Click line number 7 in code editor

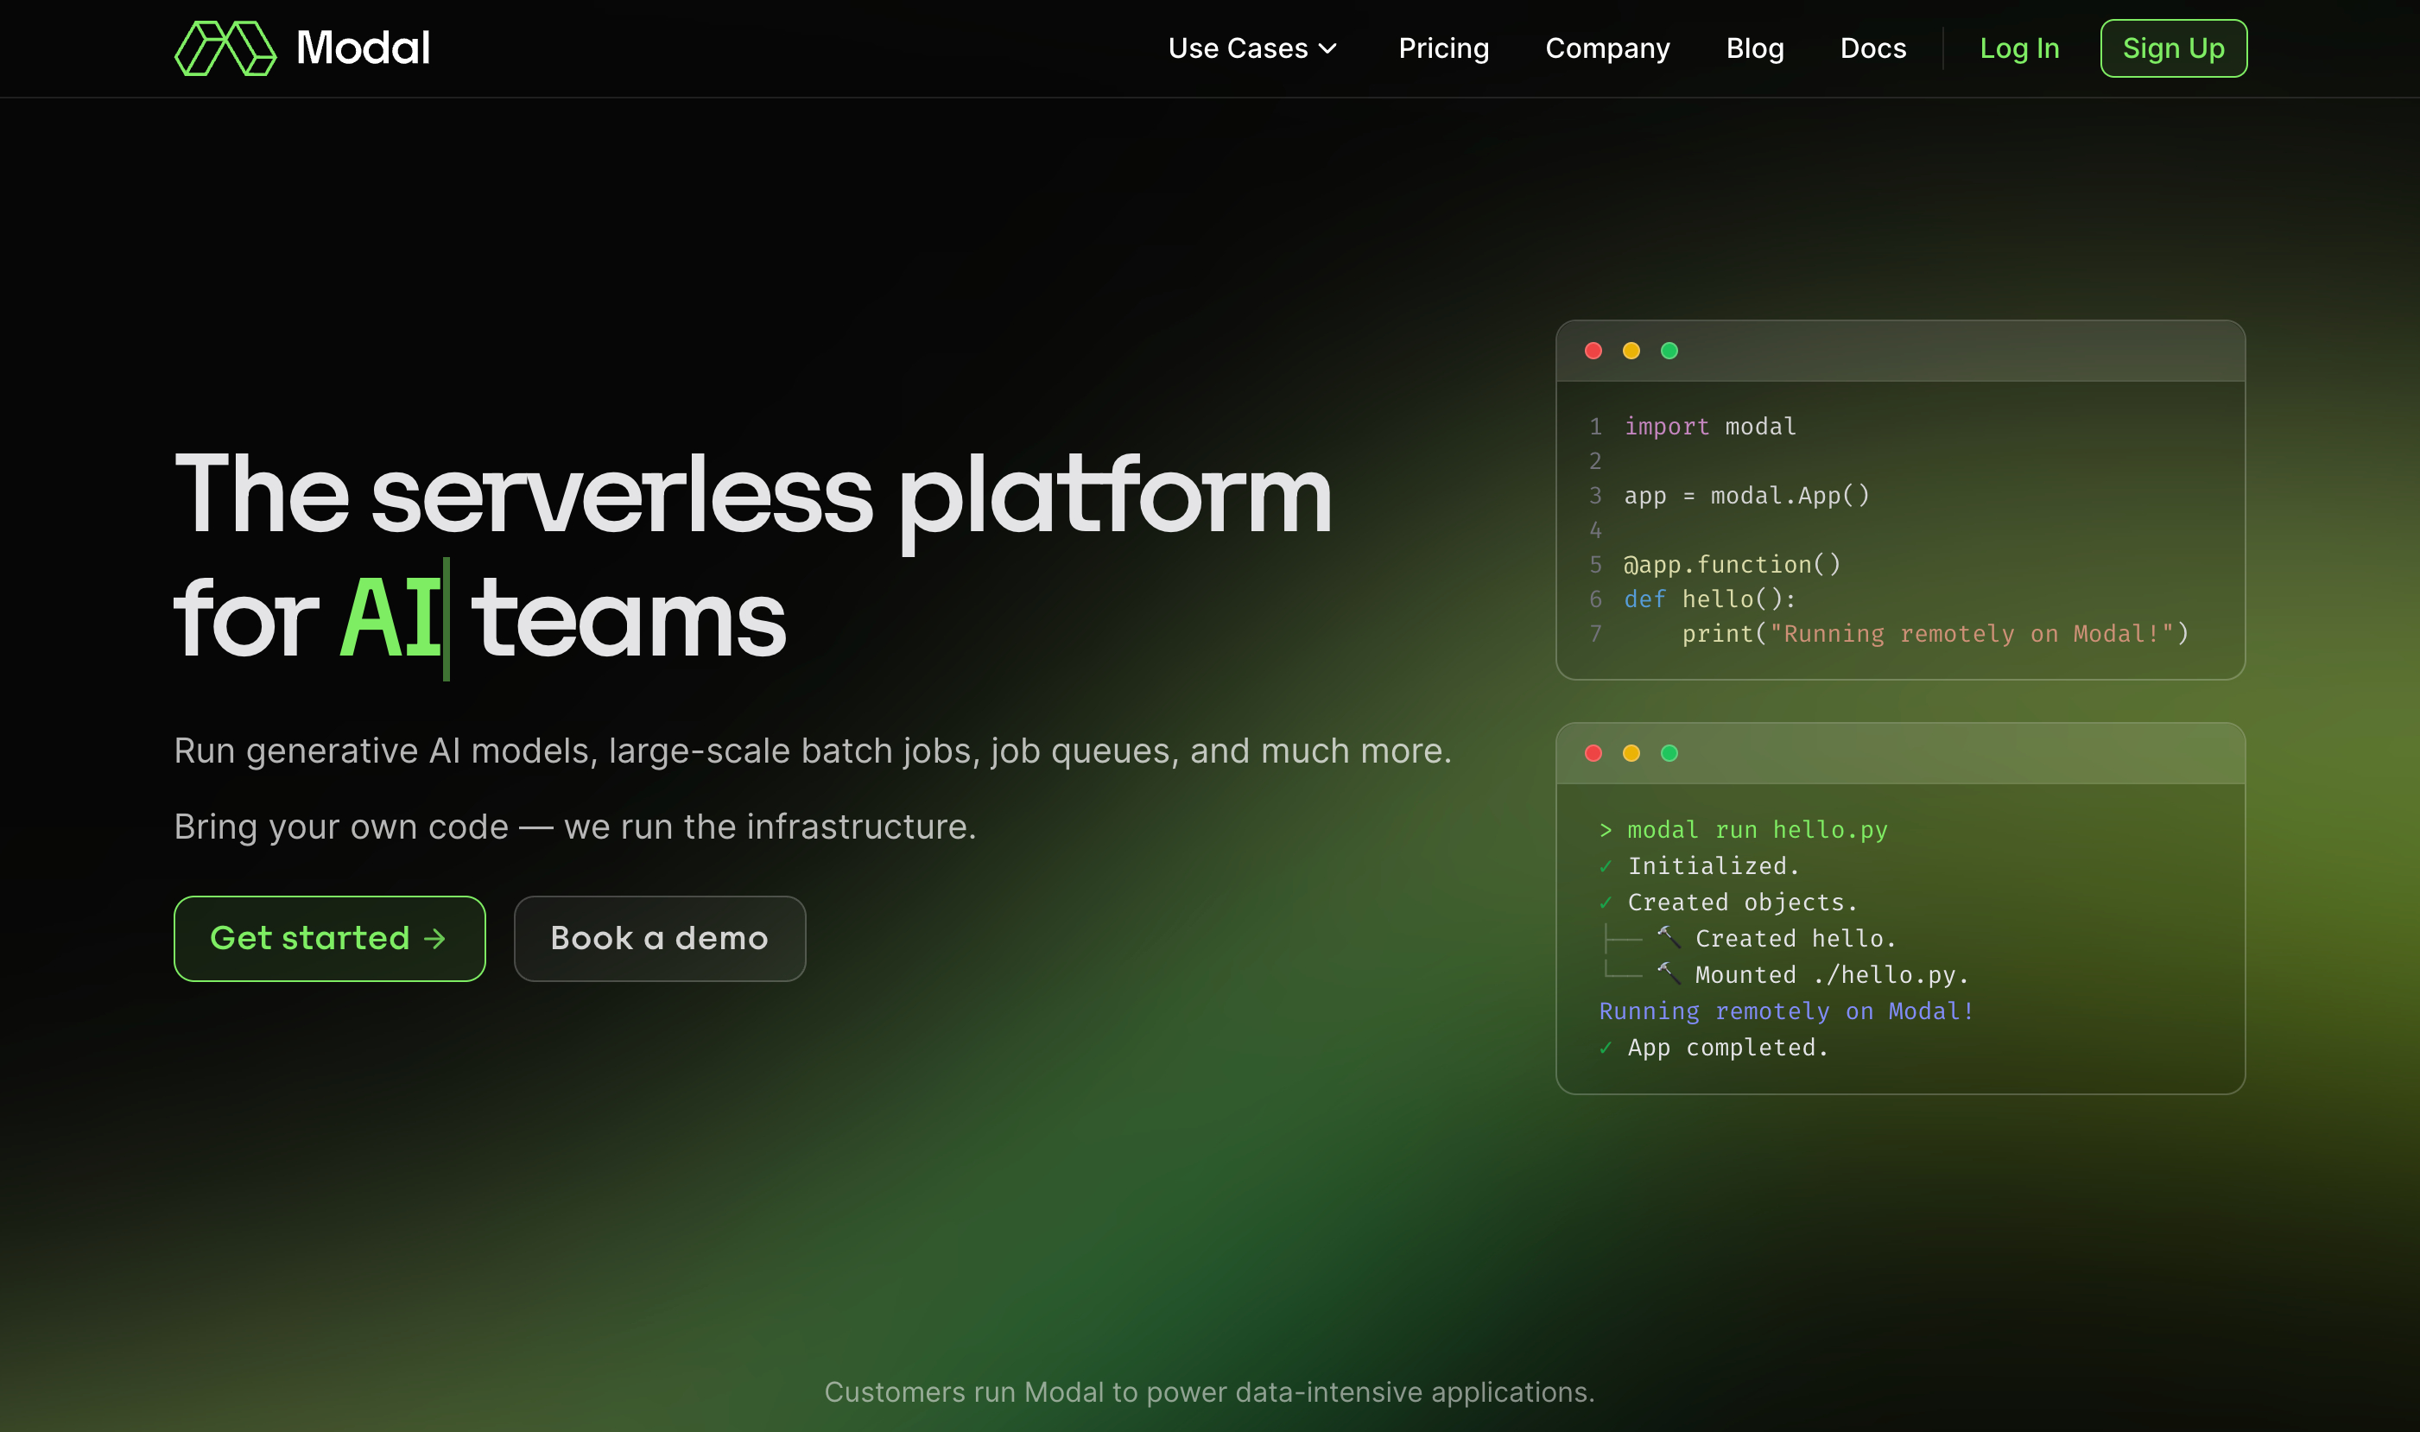[1595, 634]
